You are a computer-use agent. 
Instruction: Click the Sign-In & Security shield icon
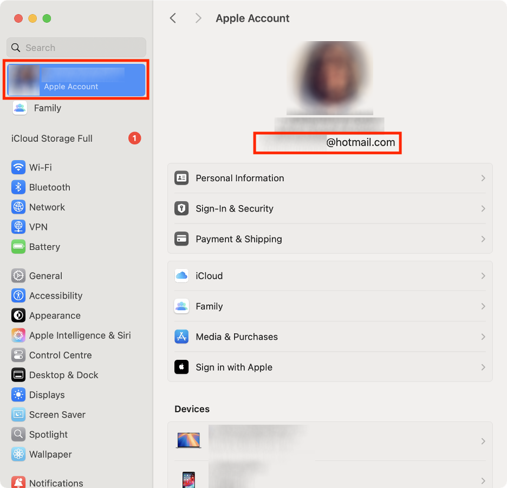tap(181, 208)
